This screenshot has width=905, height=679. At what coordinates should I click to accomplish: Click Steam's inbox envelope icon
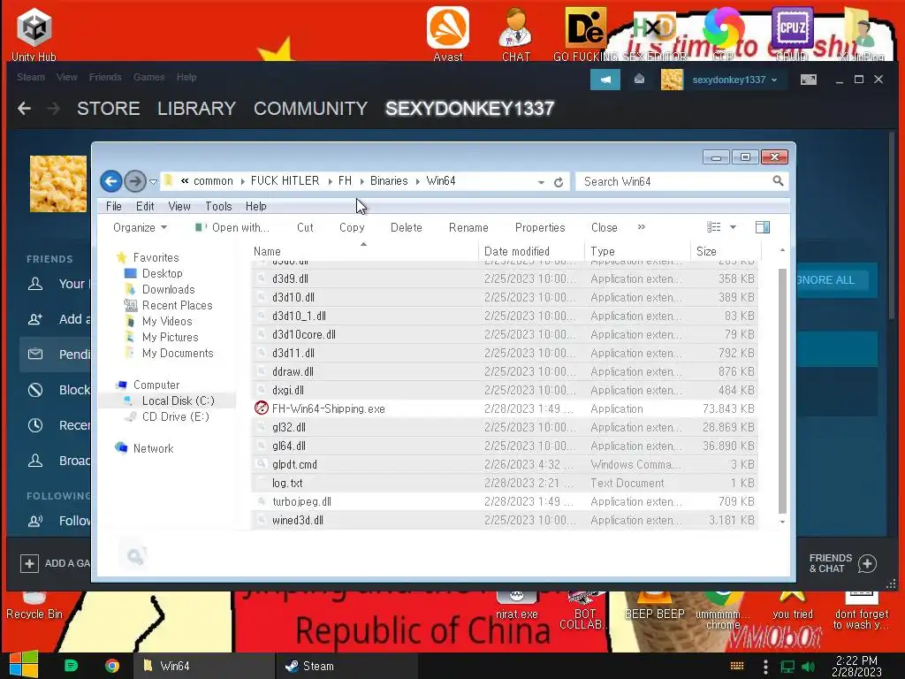click(640, 79)
